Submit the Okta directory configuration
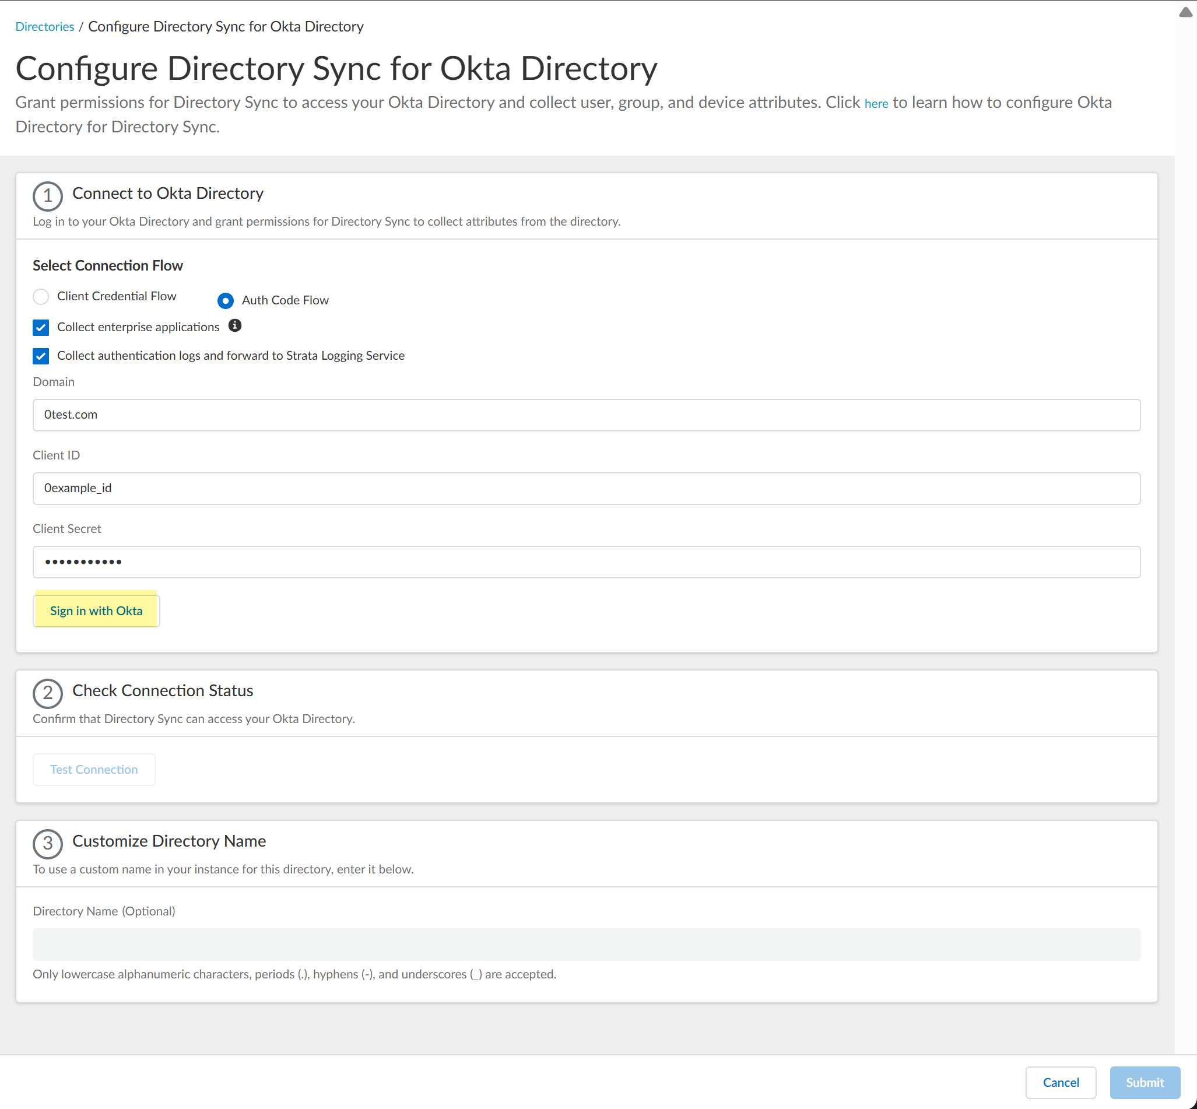This screenshot has width=1197, height=1109. (x=1144, y=1082)
